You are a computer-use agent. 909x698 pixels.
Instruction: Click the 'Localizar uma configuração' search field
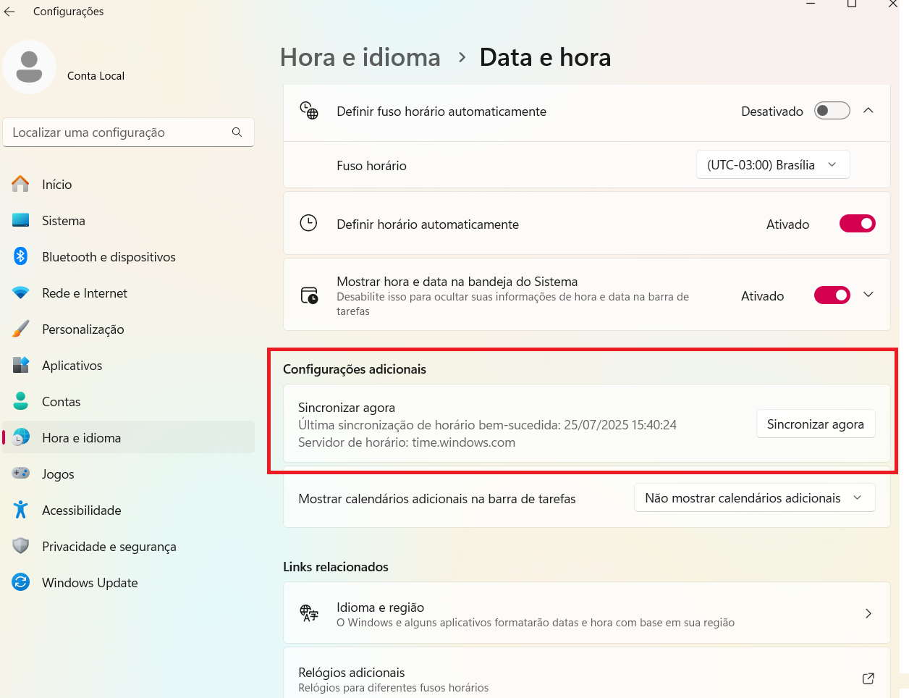pos(129,132)
